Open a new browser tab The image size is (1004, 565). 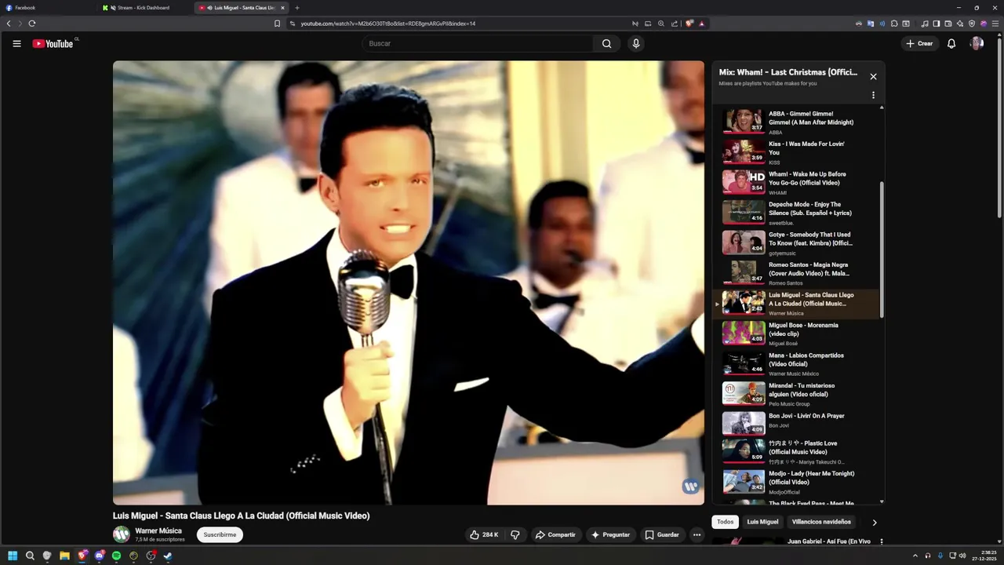(297, 8)
